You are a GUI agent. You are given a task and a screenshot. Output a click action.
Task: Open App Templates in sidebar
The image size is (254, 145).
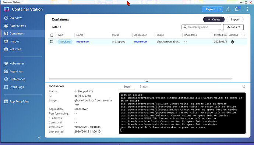[20, 101]
